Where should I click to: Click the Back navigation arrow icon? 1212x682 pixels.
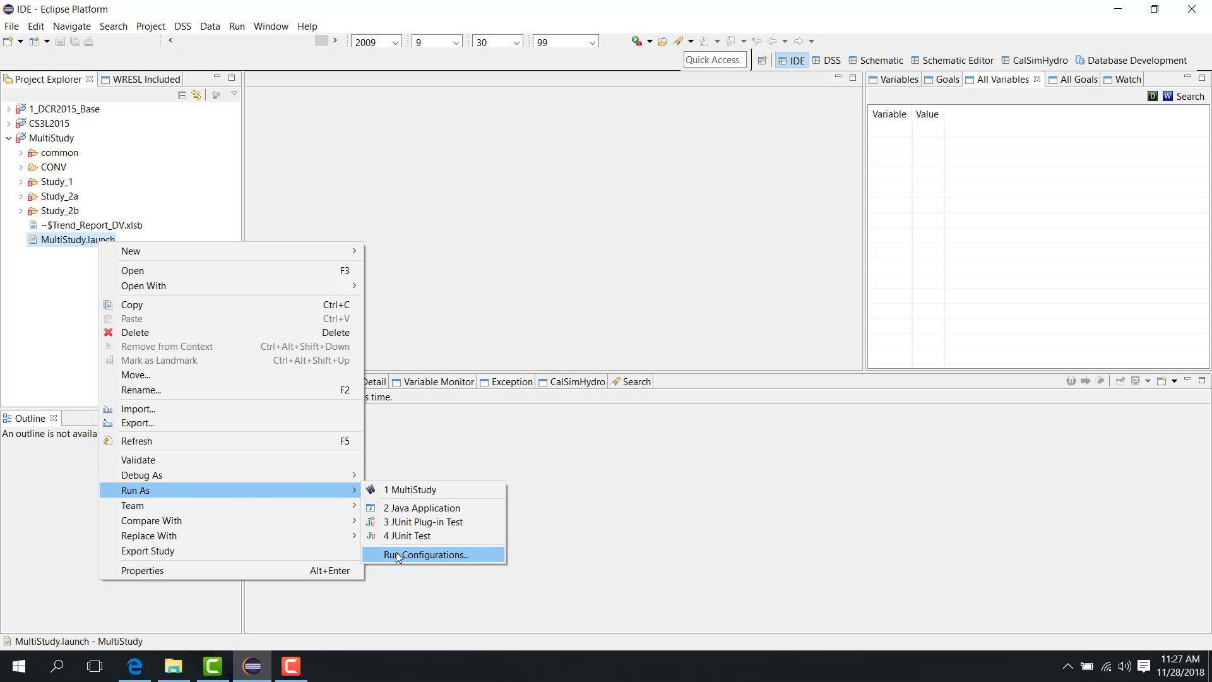[771, 41]
